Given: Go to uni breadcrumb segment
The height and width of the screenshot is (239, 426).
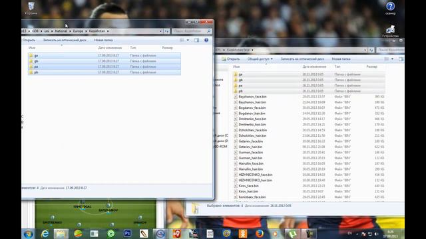Looking at the screenshot, I should pyautogui.click(x=47, y=31).
